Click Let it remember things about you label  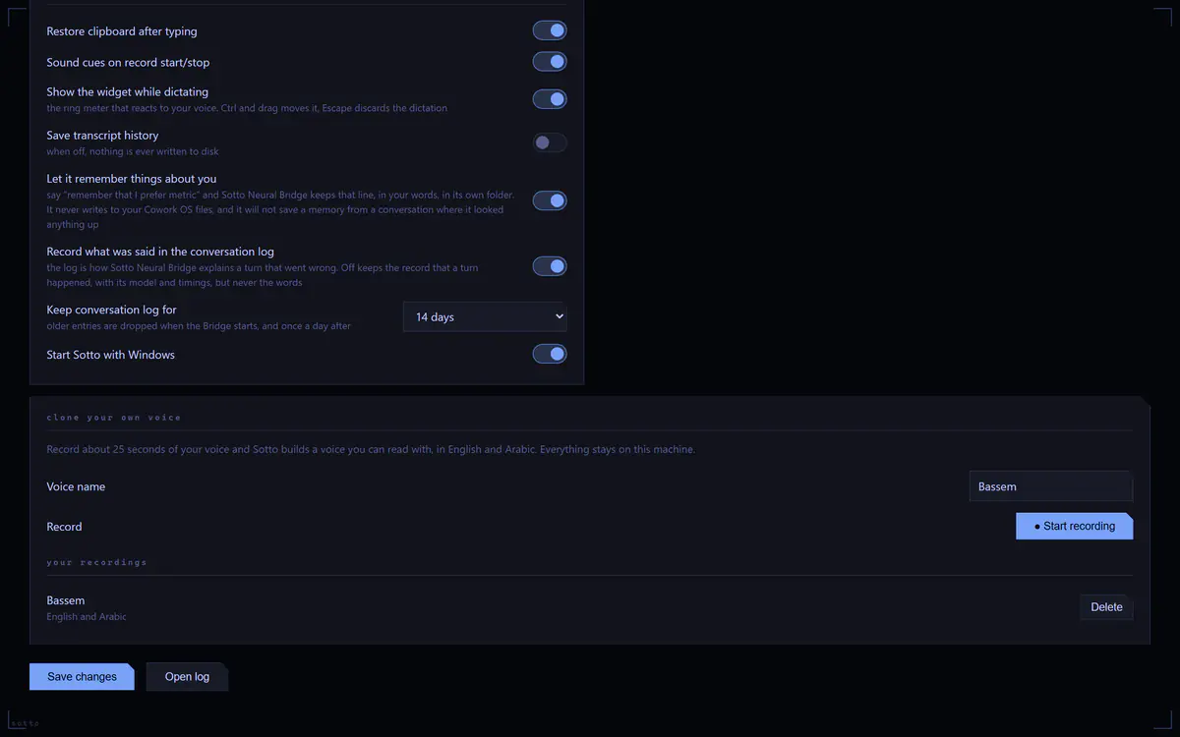pos(132,179)
